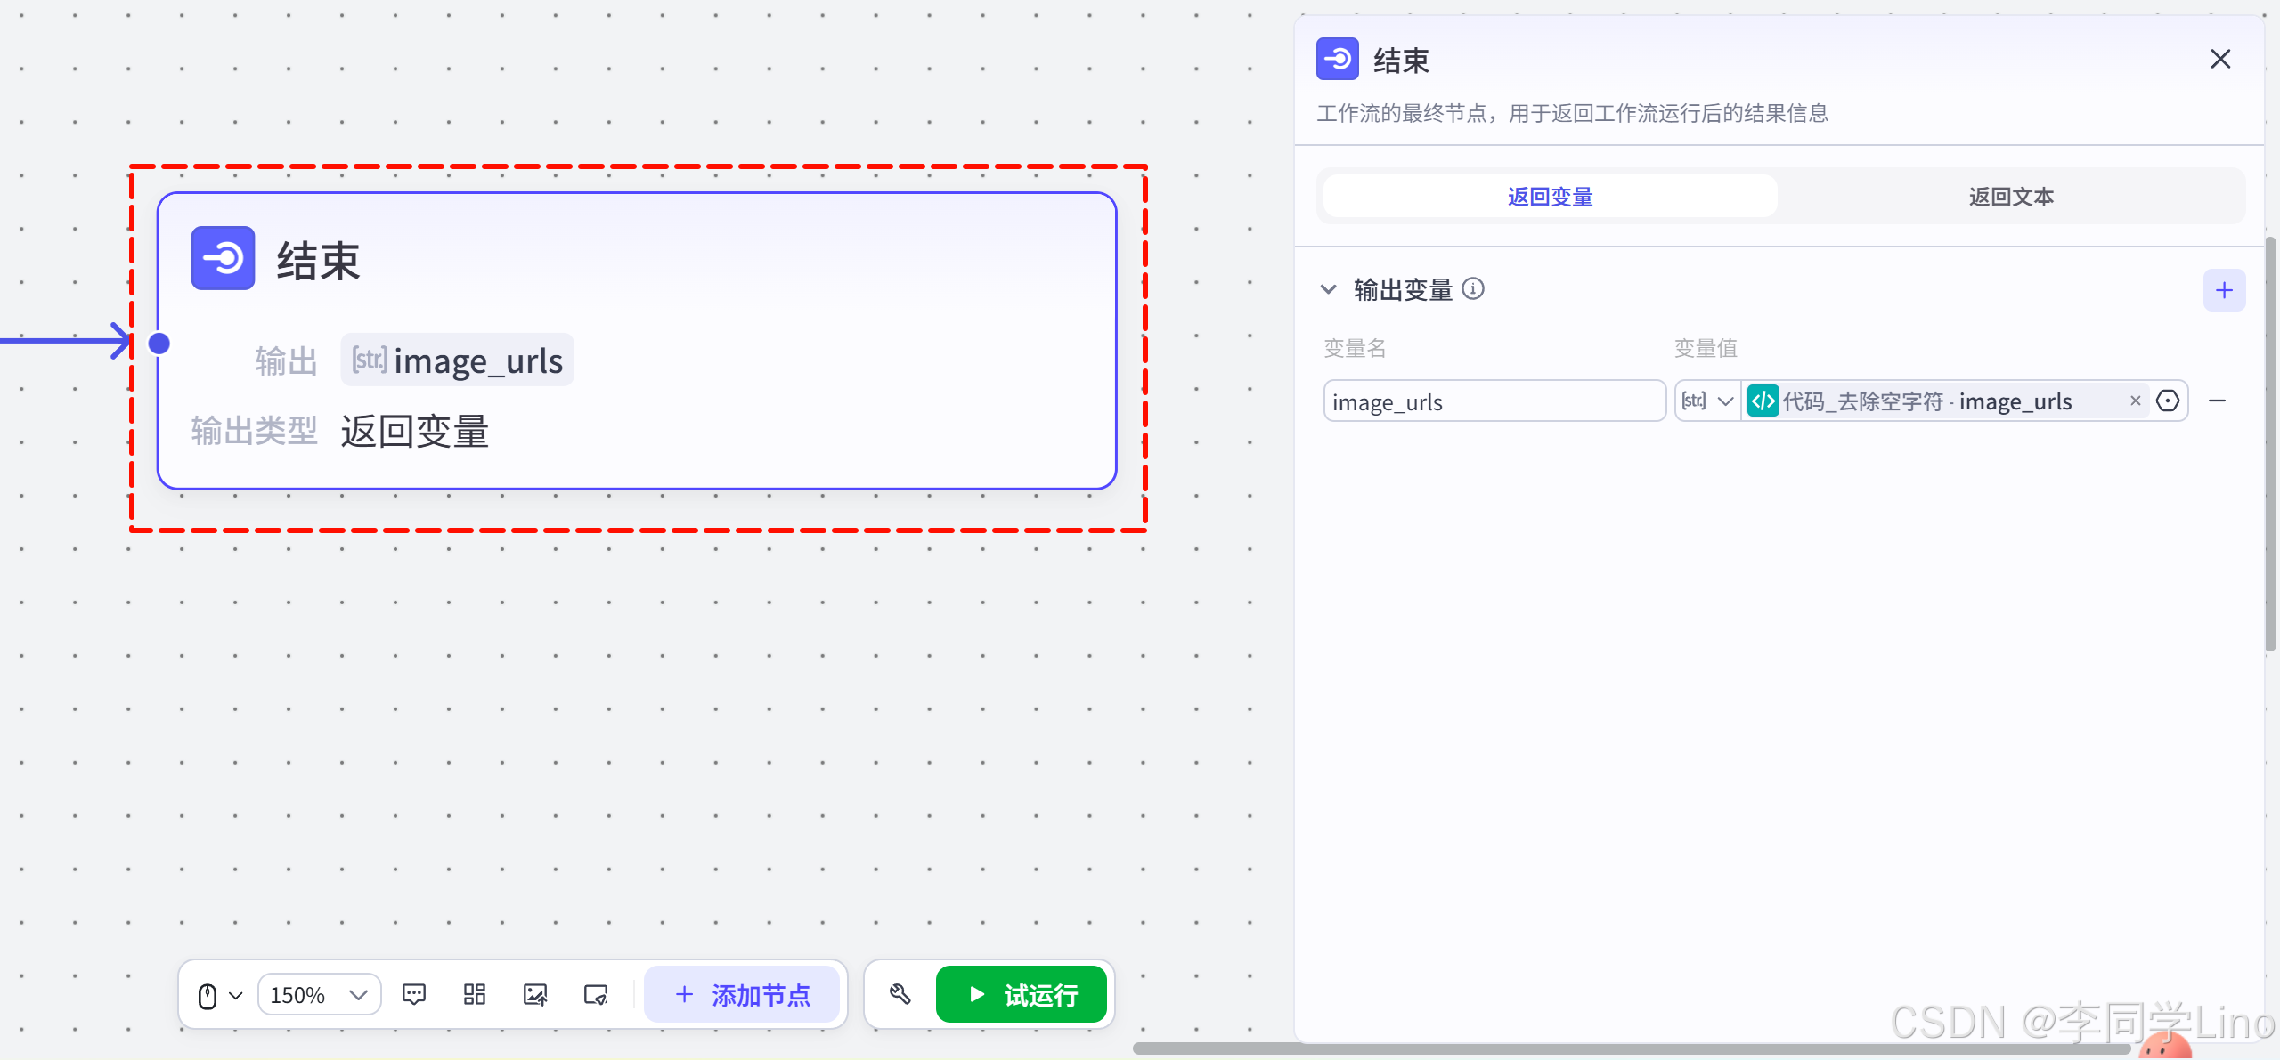Screen dimensions: 2280x1060
Task: Click the image_urls variable name field
Action: point(1494,401)
